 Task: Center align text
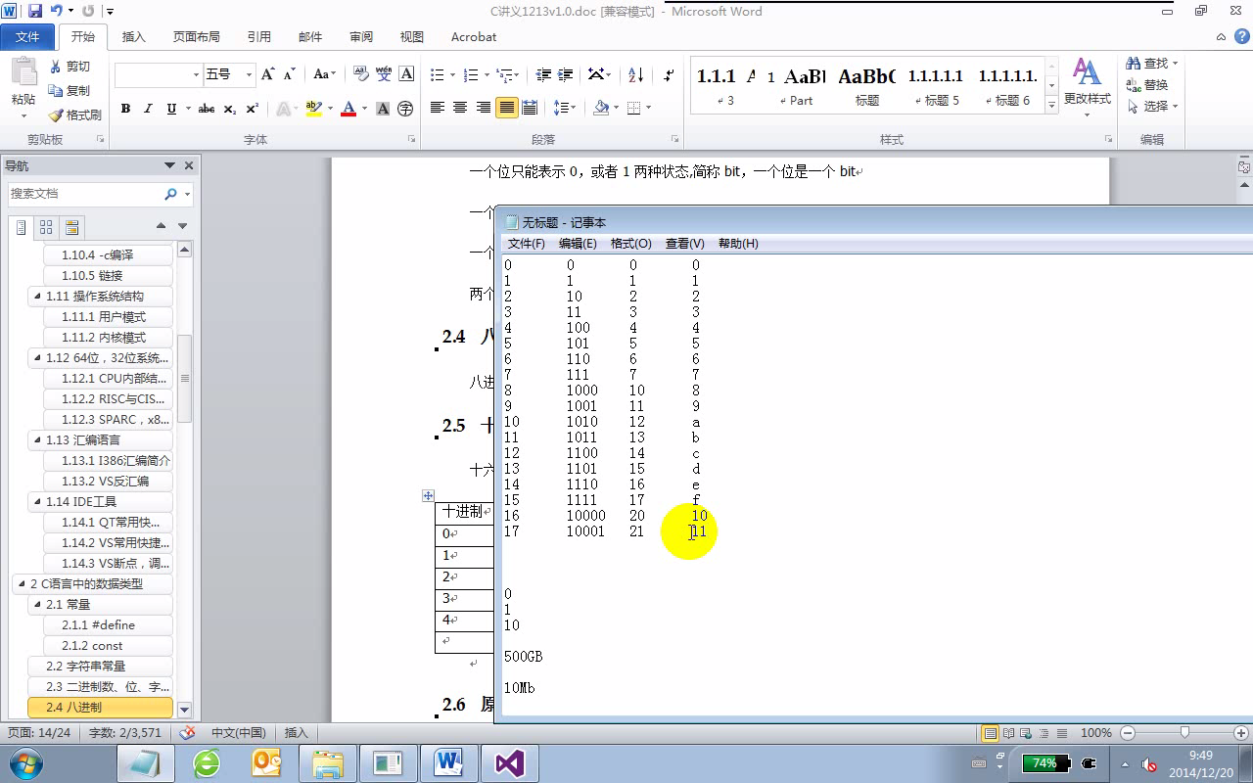click(460, 108)
